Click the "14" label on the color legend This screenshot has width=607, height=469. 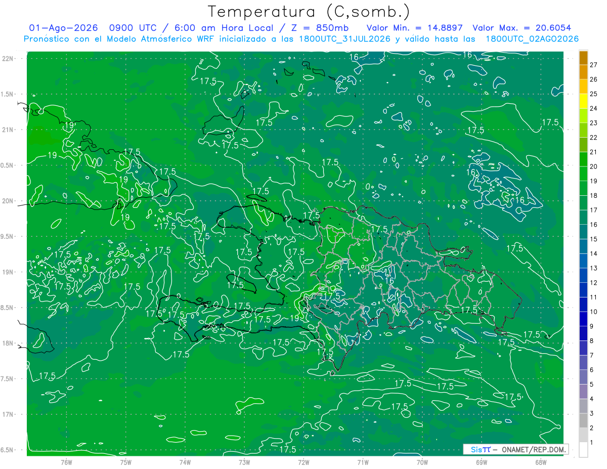pyautogui.click(x=594, y=253)
